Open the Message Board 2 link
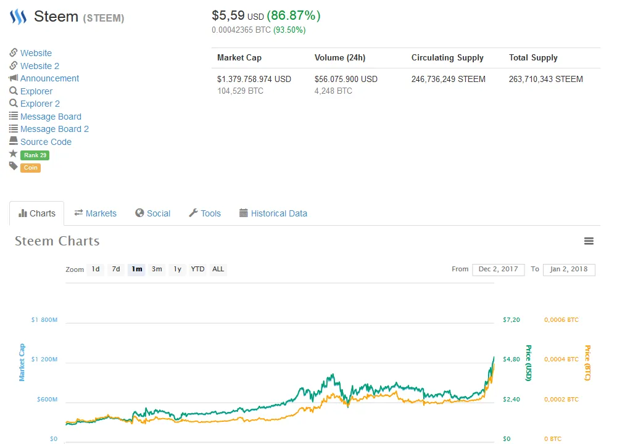This screenshot has height=444, width=617. coord(55,129)
